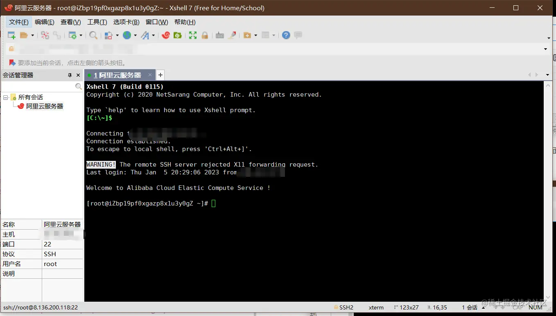Open the layout icon dropdown arrow
Image resolution: width=556 pixels, height=316 pixels.
coord(273,35)
